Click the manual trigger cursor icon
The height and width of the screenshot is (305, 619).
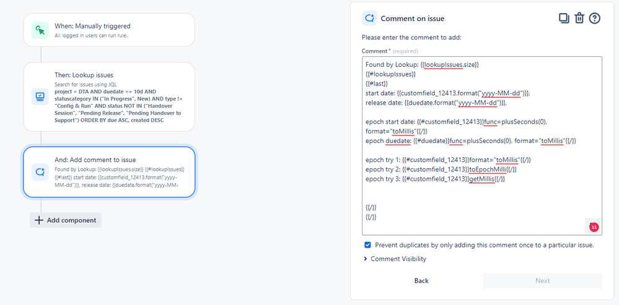tap(40, 30)
